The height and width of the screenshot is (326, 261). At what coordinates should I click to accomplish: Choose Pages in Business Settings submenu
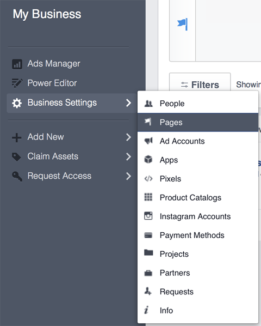(198, 122)
